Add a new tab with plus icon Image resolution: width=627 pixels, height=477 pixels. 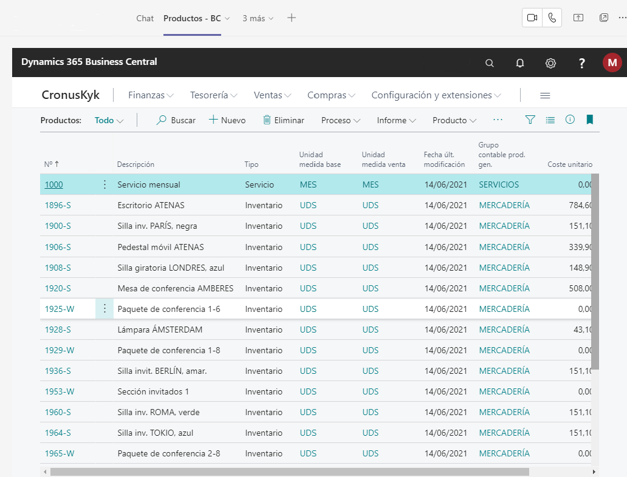[292, 18]
